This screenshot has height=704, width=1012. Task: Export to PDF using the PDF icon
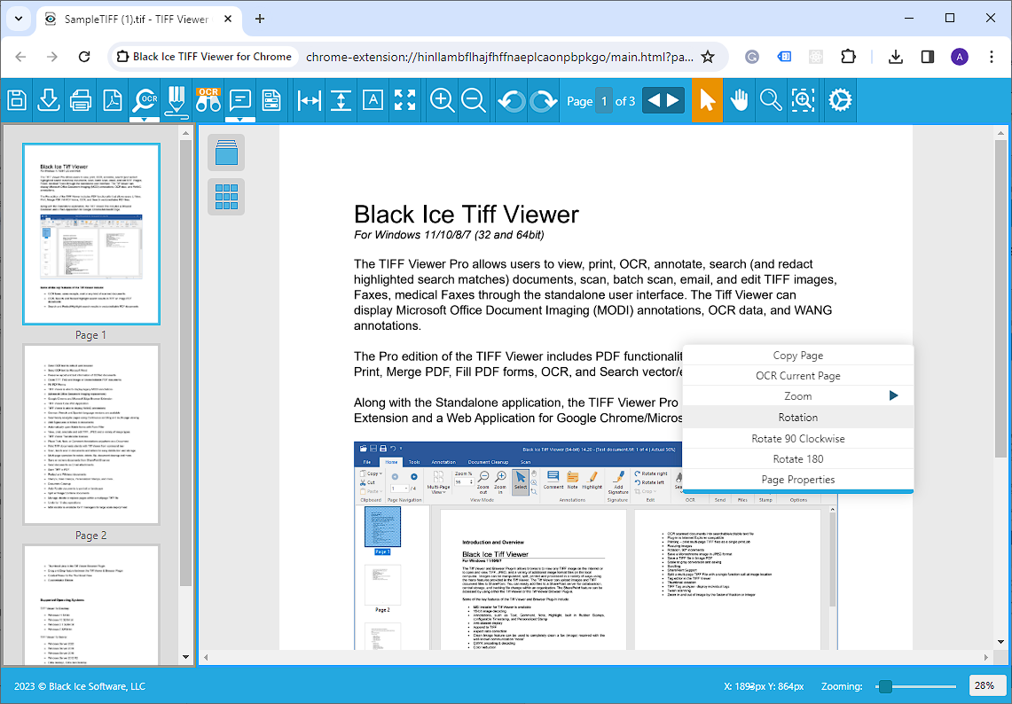click(x=113, y=100)
